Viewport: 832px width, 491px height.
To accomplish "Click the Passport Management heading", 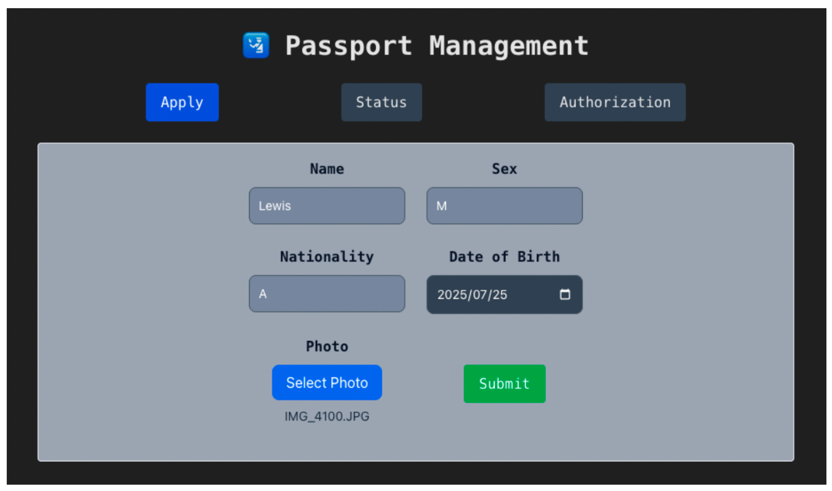I will [436, 46].
